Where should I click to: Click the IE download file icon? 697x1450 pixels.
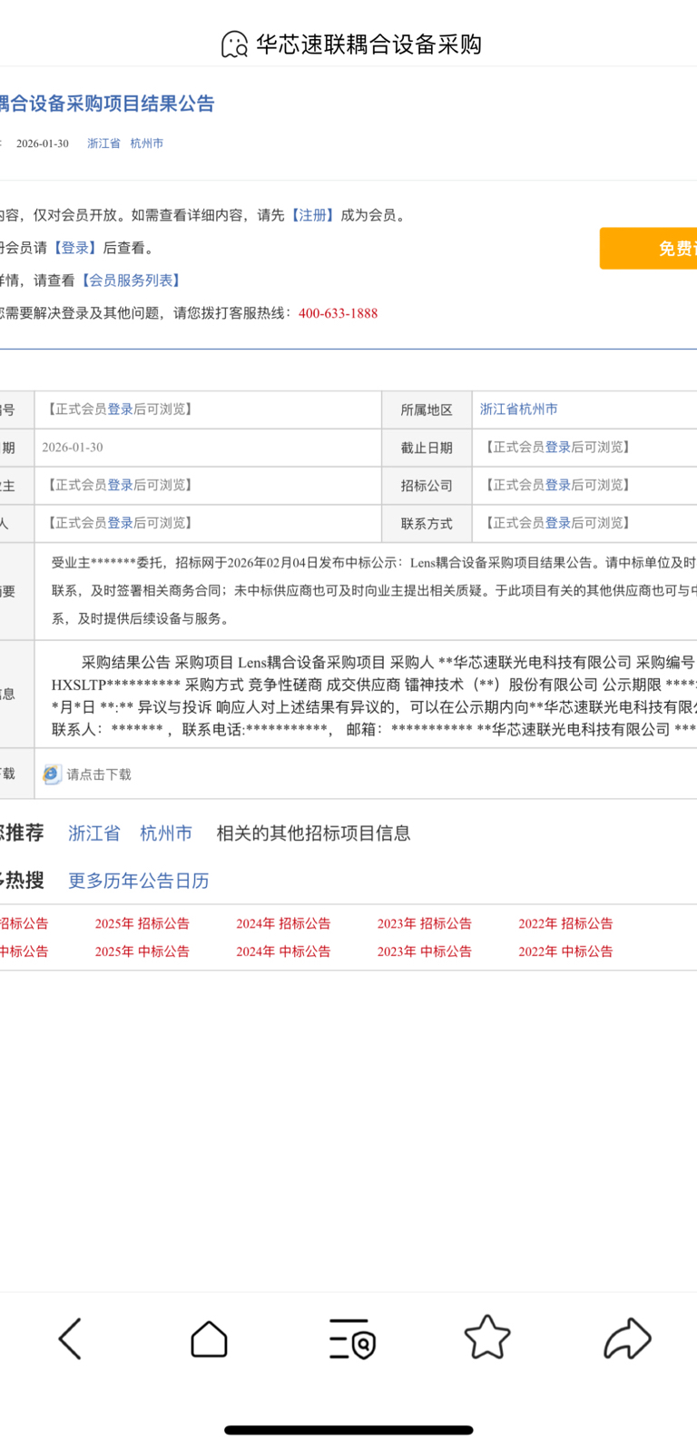click(x=52, y=774)
